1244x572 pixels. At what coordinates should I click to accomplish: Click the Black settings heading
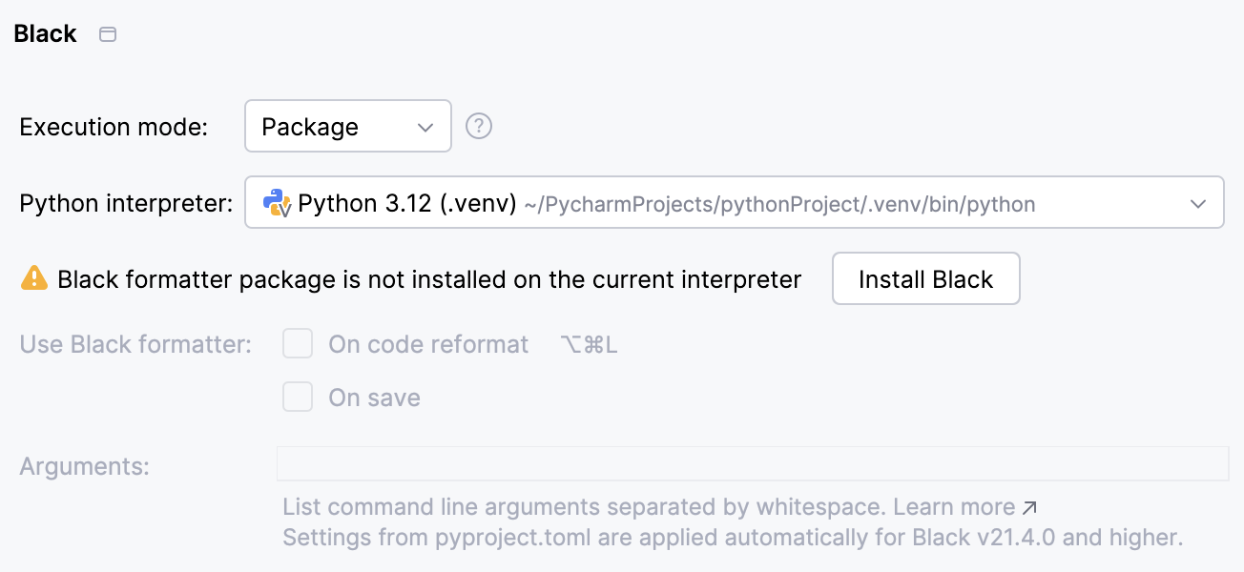point(45,33)
